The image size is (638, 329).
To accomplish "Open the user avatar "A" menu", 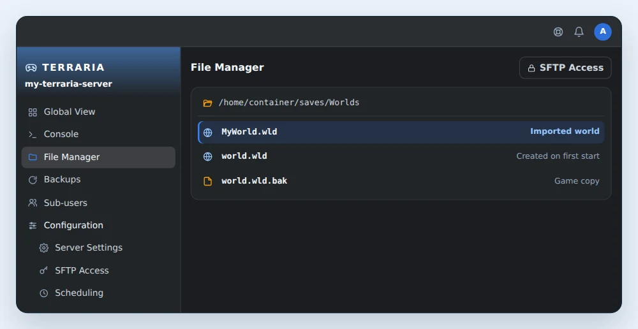I will pyautogui.click(x=603, y=32).
